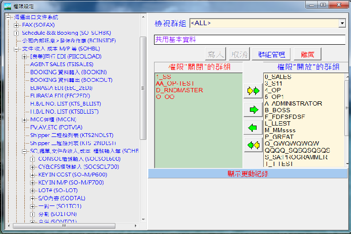The image size is (351, 234).
Task: Open the <ALL> group dropdown arrow
Action: coord(342,23)
